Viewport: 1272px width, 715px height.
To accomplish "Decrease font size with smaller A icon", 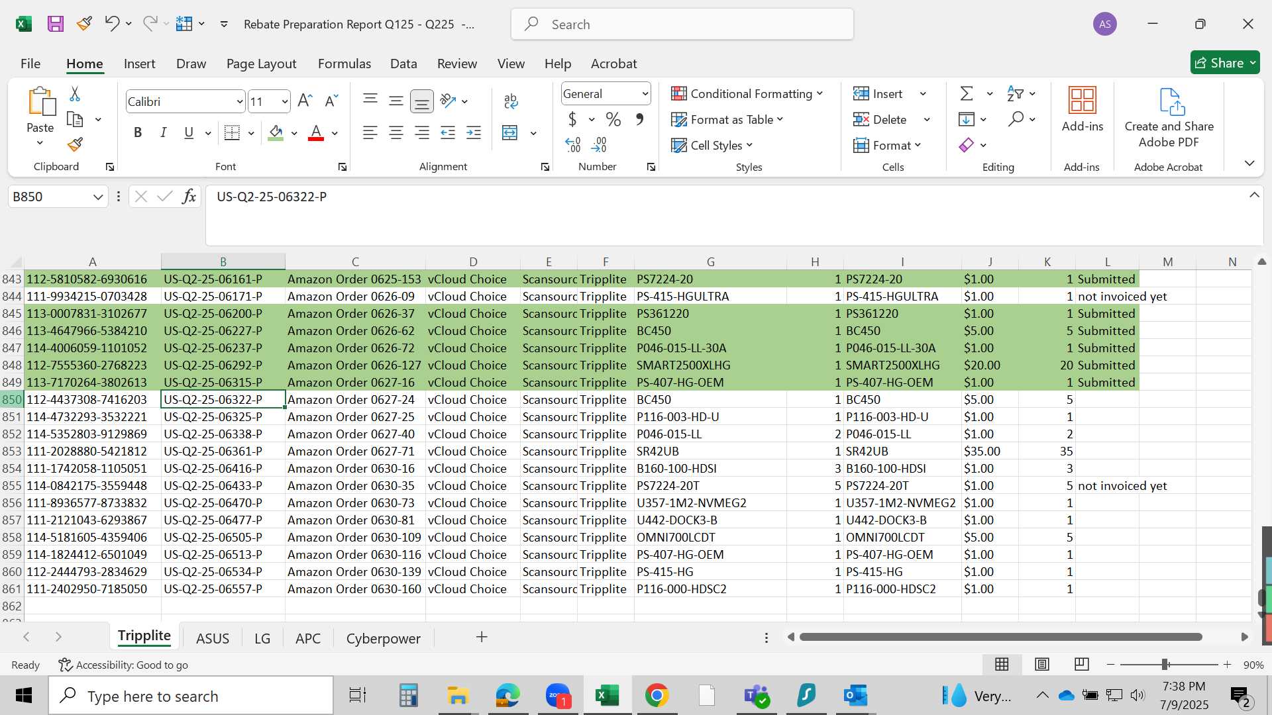I will point(331,101).
